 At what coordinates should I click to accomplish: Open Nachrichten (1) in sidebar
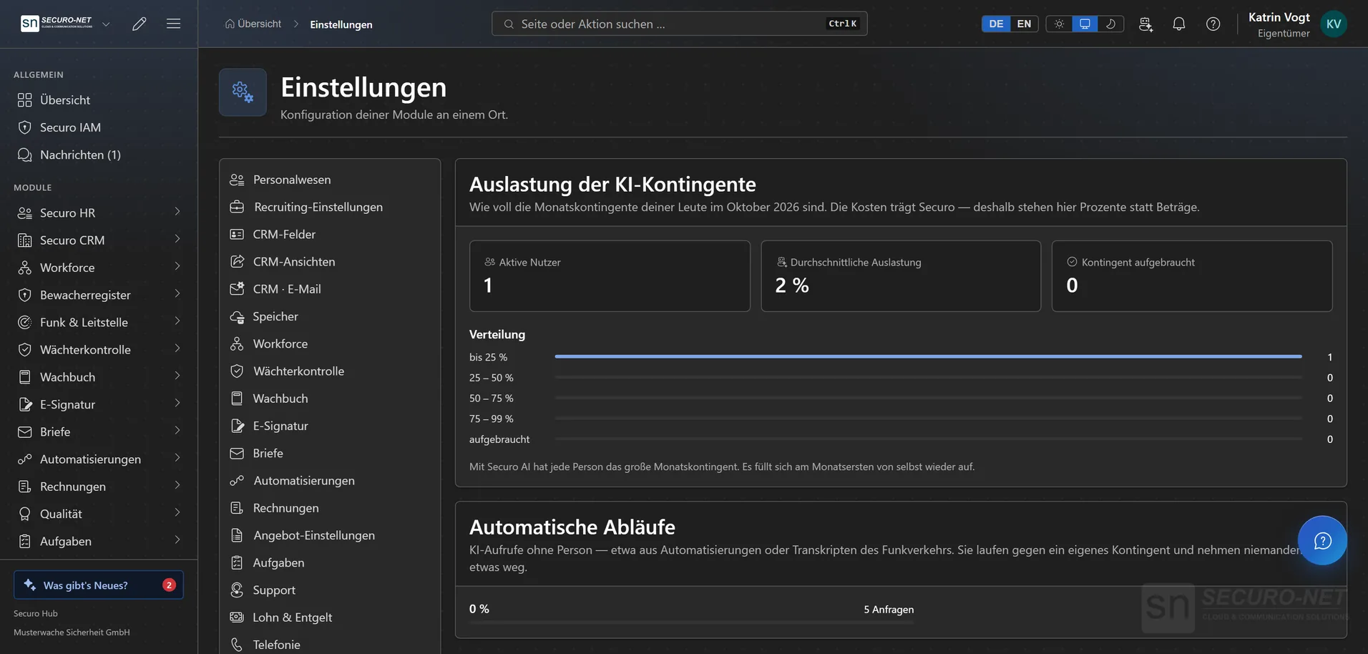click(99, 155)
